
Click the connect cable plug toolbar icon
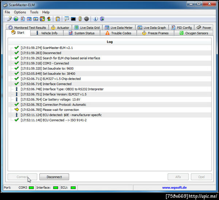pyautogui.click(x=9, y=19)
